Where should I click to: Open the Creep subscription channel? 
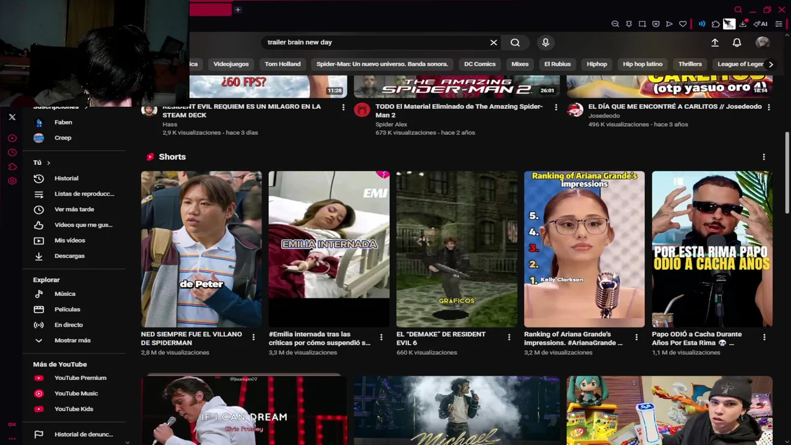[x=63, y=138]
